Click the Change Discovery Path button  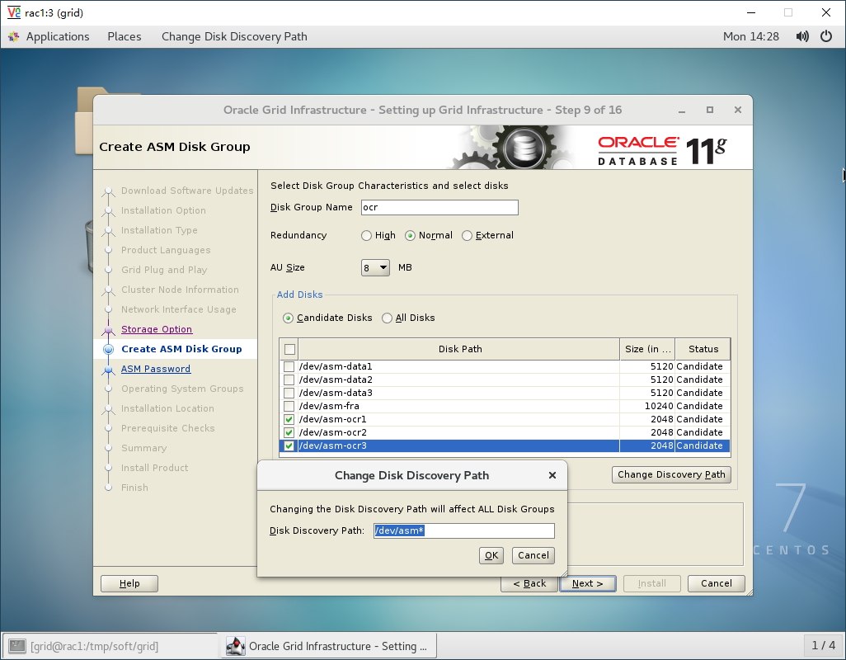tap(671, 474)
